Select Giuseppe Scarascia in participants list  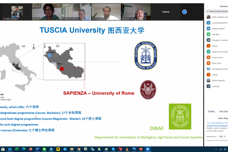pos(217,40)
